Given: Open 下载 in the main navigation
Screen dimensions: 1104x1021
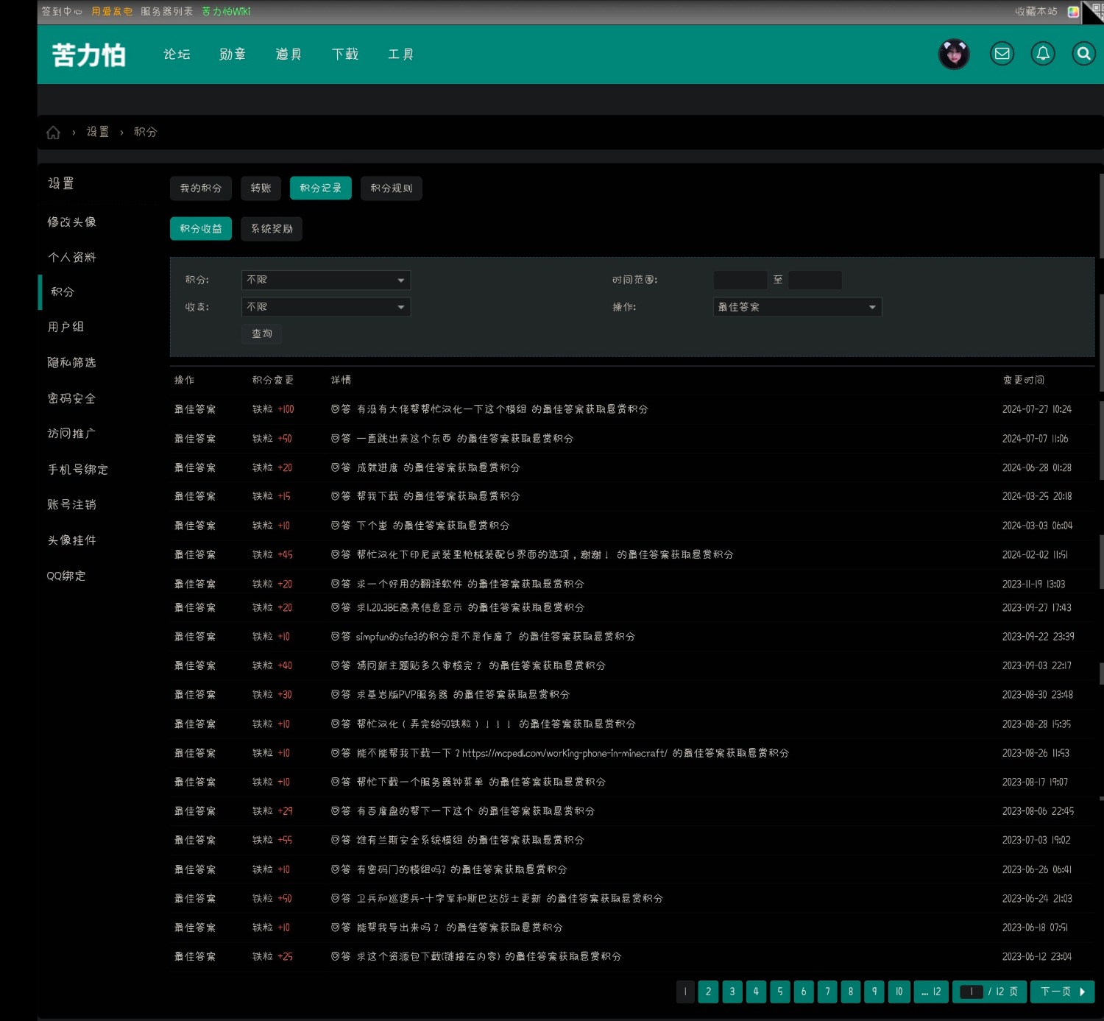Looking at the screenshot, I should [x=345, y=54].
